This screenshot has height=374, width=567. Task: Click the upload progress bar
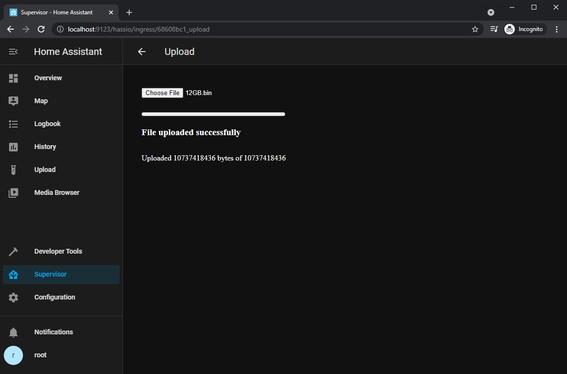coord(213,114)
